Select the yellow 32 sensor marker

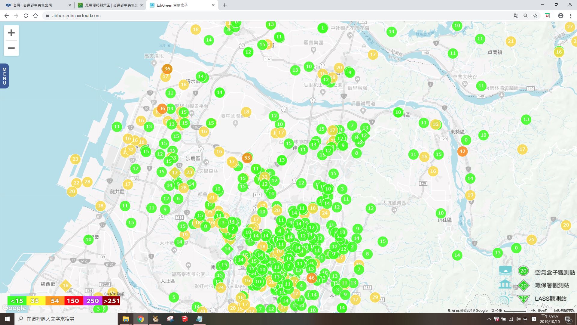(130, 150)
